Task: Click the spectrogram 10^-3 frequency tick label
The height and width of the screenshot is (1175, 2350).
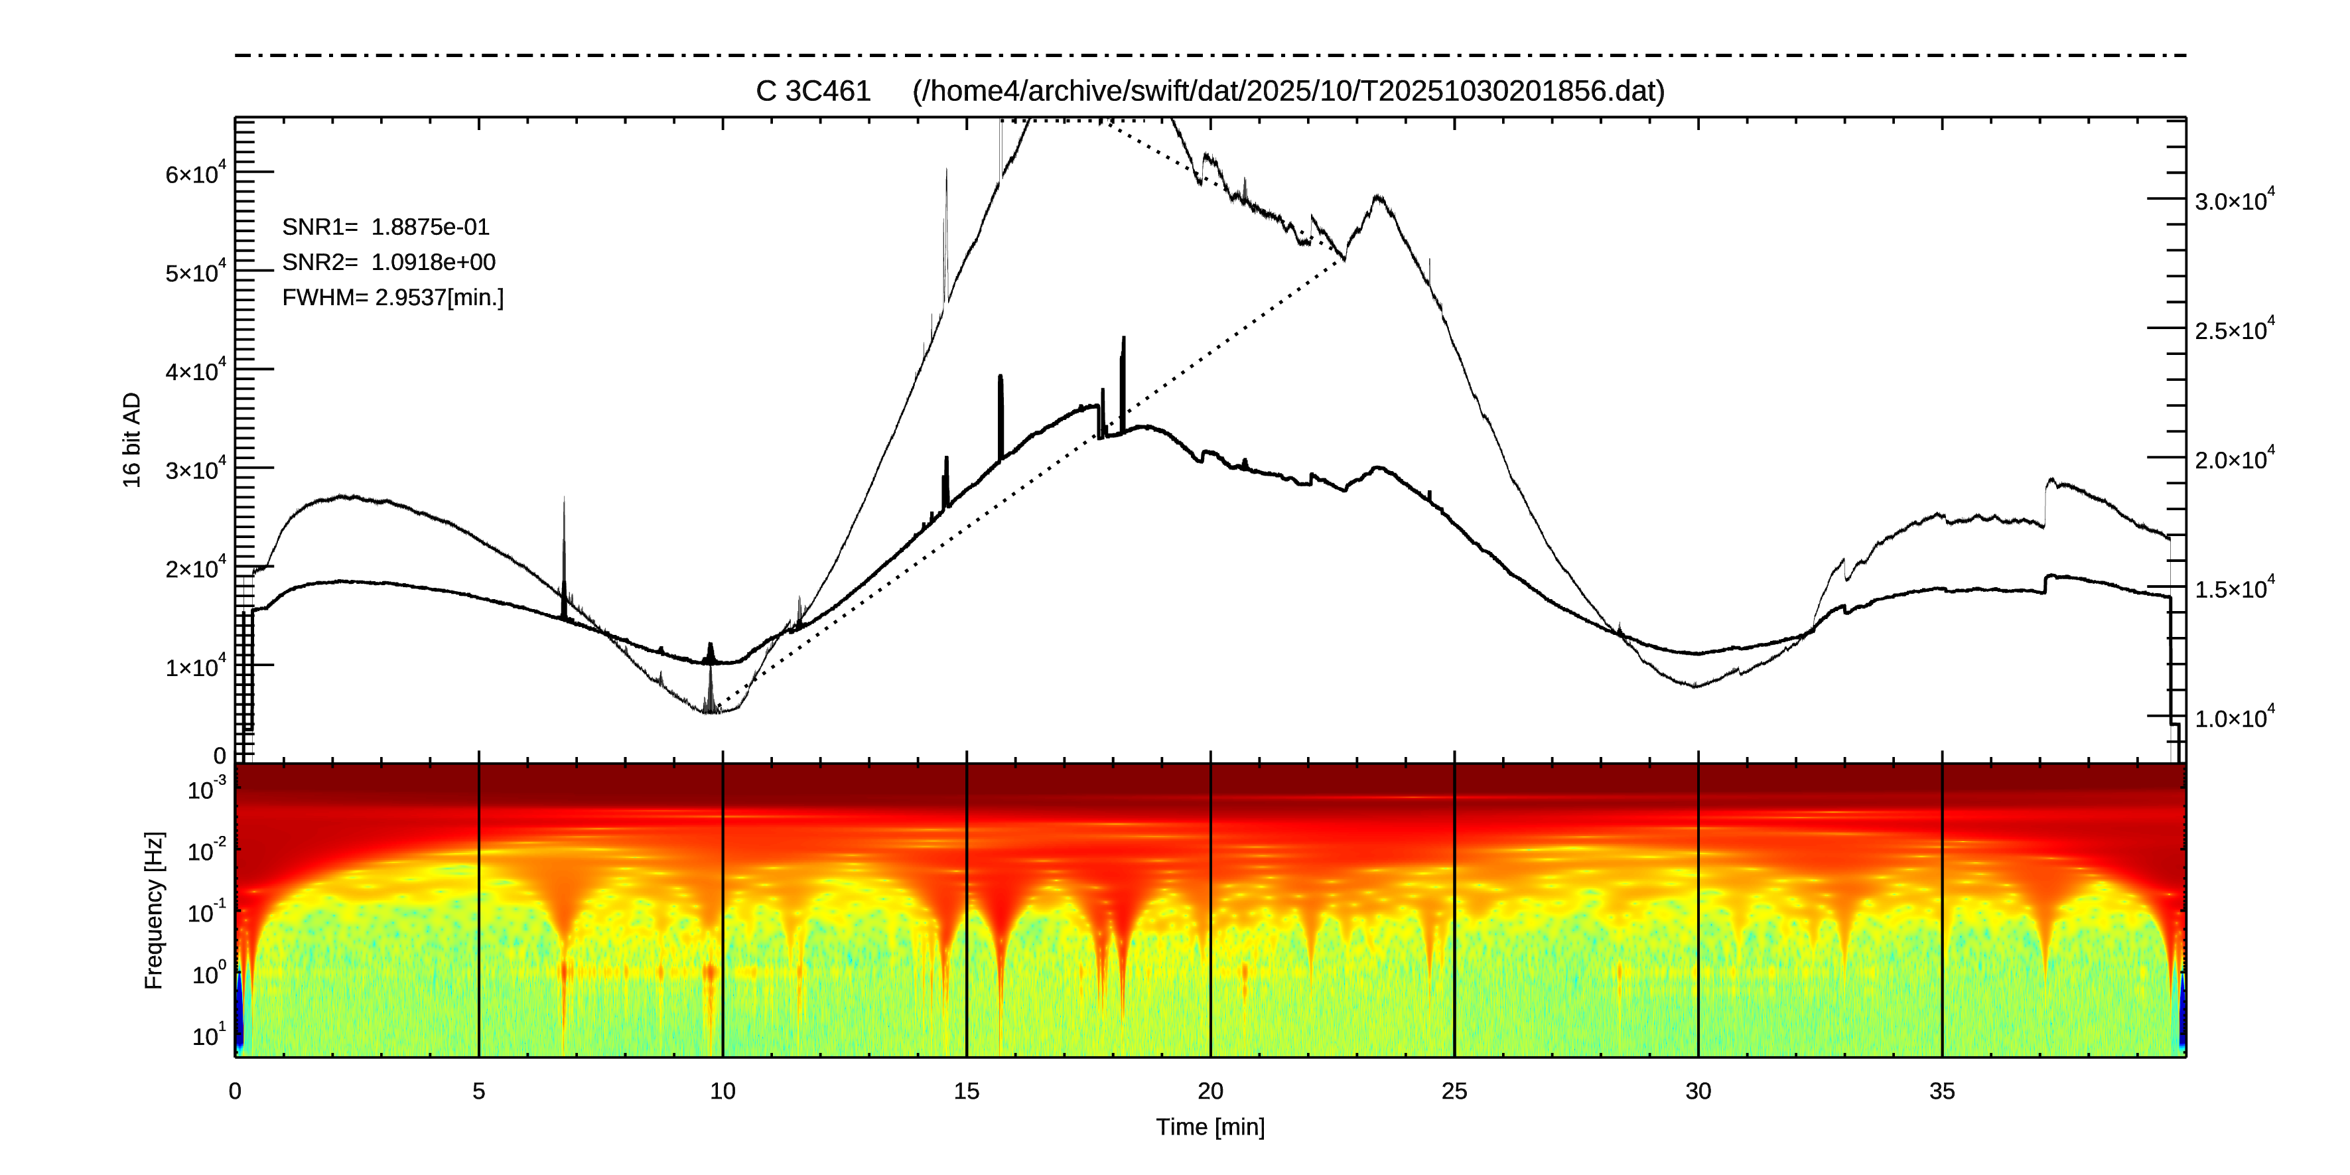Action: tap(206, 789)
